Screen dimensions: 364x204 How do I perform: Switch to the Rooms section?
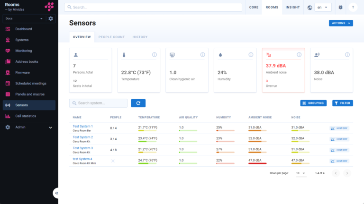click(272, 8)
